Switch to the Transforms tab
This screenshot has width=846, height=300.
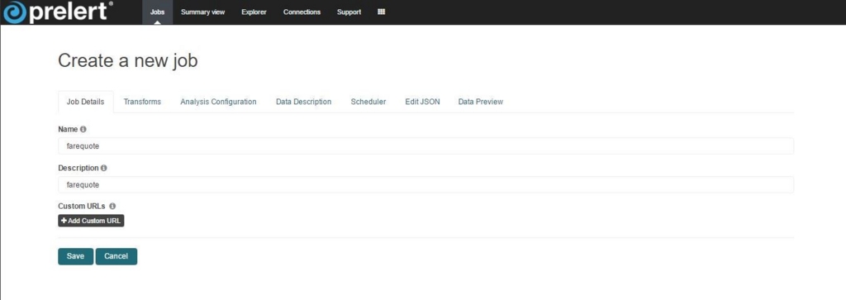pyautogui.click(x=142, y=102)
